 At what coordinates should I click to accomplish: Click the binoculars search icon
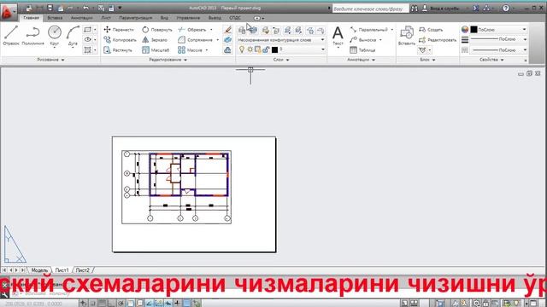pyautogui.click(x=414, y=8)
